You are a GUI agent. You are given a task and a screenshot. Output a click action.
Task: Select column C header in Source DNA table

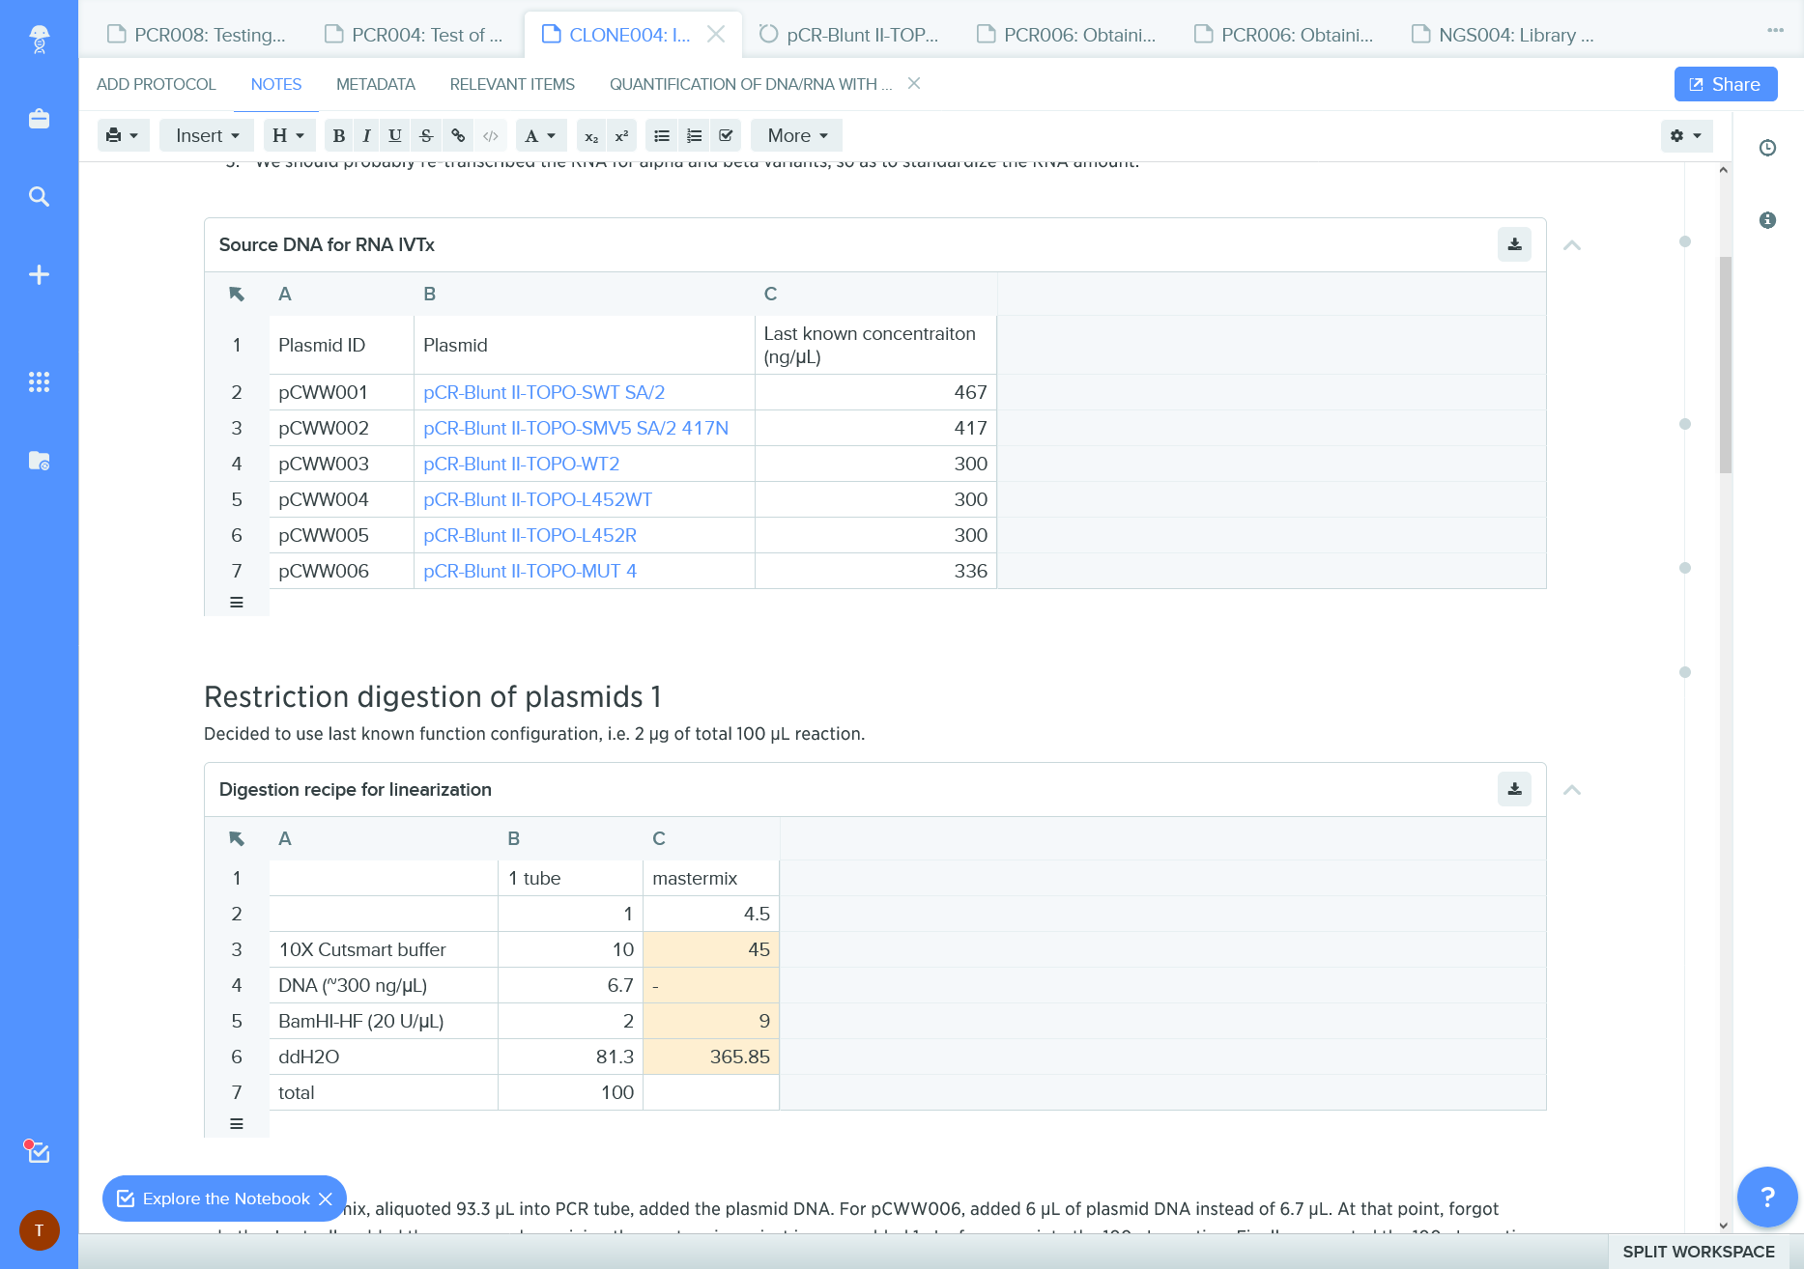[875, 294]
